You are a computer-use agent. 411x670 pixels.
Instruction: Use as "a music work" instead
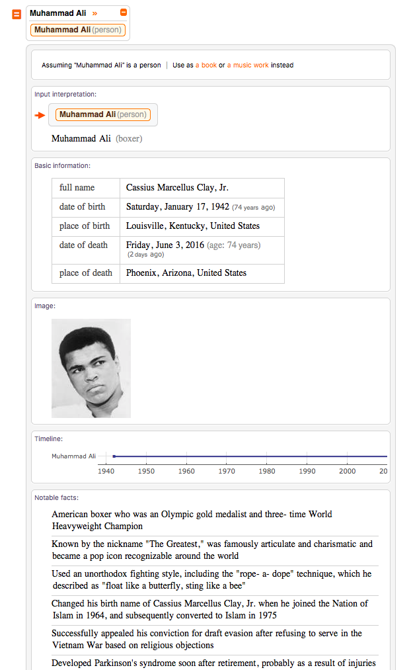click(248, 65)
